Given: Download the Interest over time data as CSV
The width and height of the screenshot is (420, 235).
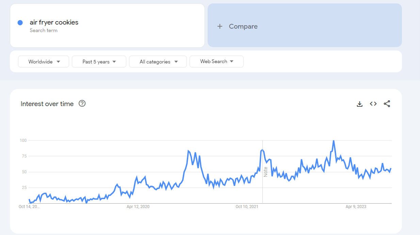Looking at the screenshot, I should [x=359, y=104].
